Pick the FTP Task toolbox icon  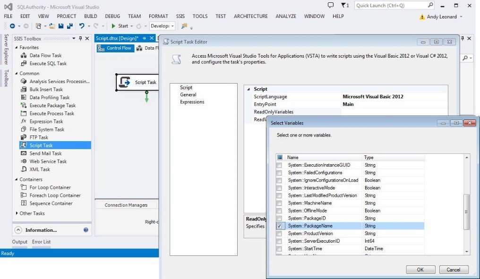(24, 137)
